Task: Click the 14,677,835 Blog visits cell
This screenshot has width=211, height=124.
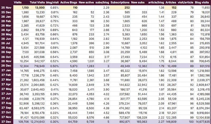Action: (x=202, y=122)
